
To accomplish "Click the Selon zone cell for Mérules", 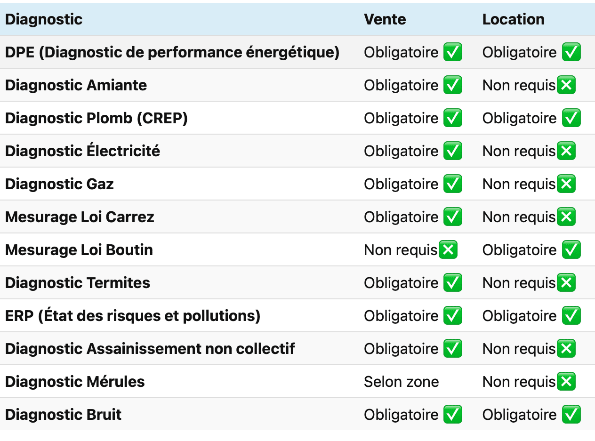I will [401, 382].
